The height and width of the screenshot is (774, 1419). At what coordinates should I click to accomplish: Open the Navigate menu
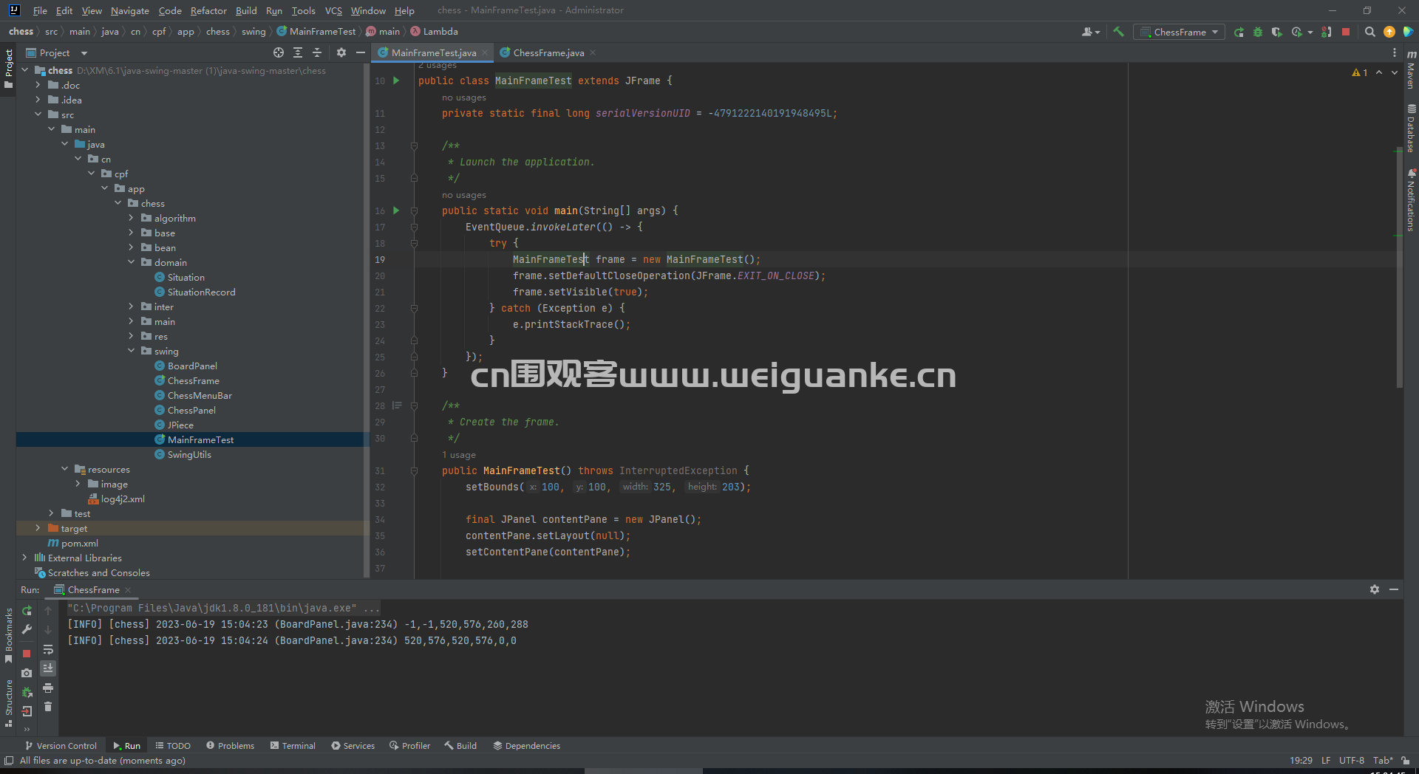130,10
